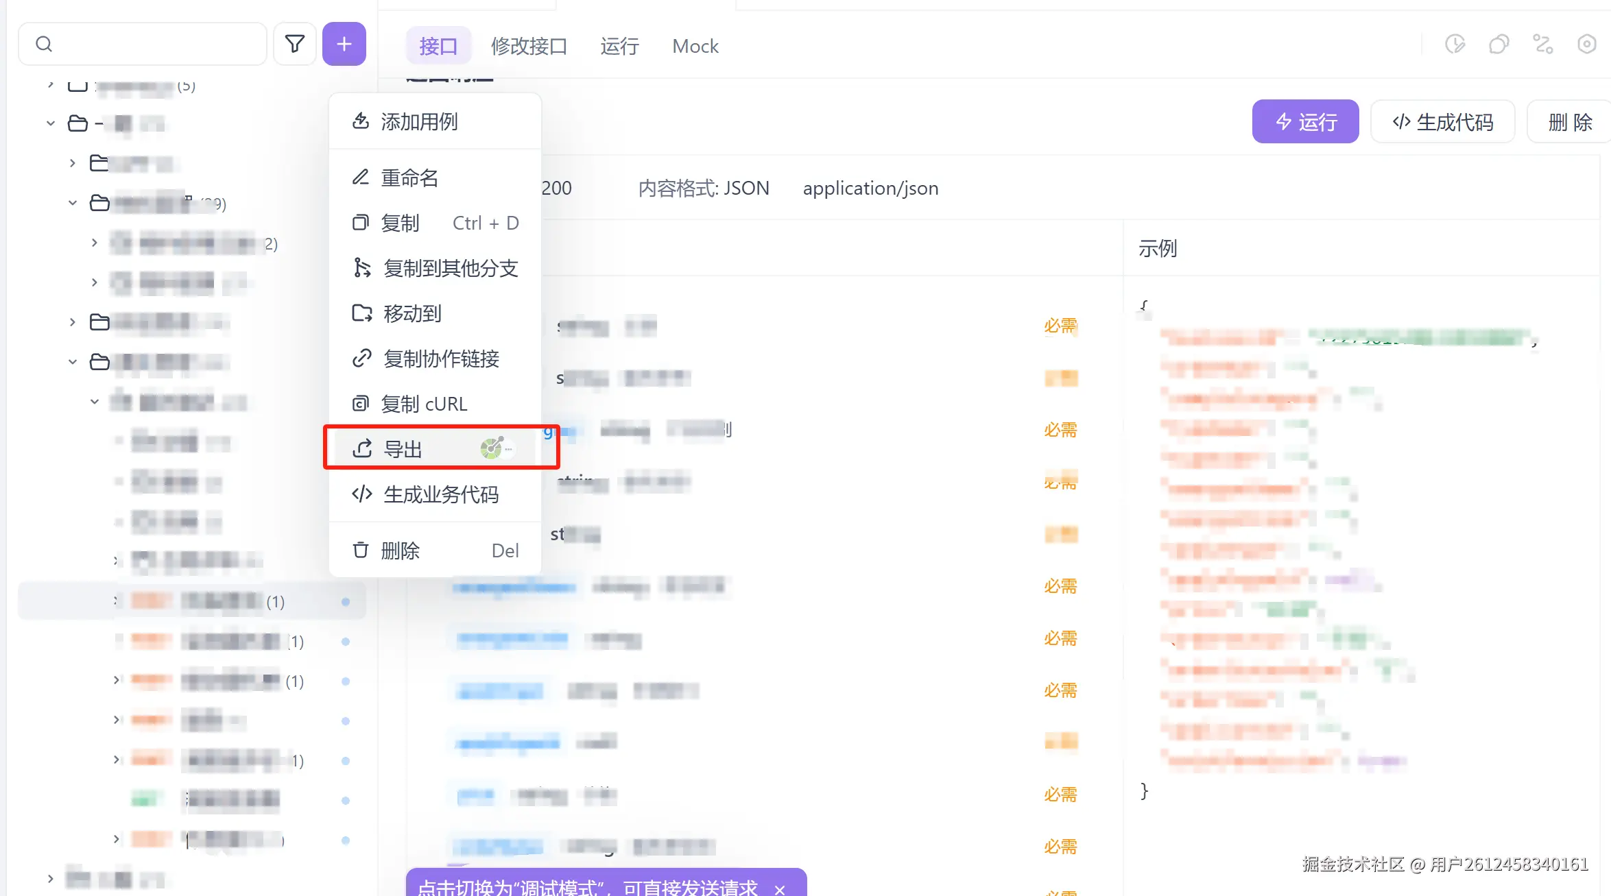Click the purple plus add button
Image resolution: width=1611 pixels, height=896 pixels.
click(344, 45)
